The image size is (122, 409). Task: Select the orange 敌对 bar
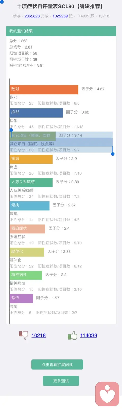(x=44, y=89)
